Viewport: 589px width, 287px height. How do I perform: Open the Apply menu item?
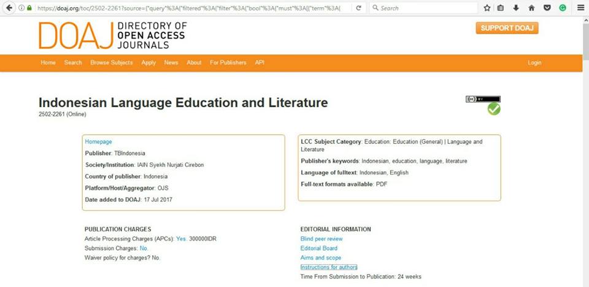coord(148,62)
